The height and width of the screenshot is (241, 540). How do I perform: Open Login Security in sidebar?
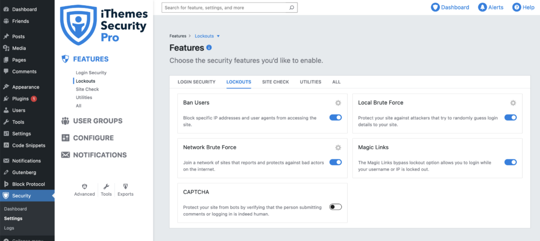point(91,73)
